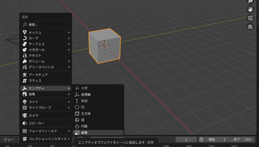Expand the arrow next to ライト

pyautogui.click(x=69, y=102)
